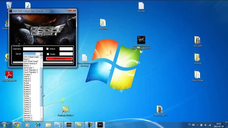Click the Credits amount input field
Screen dimensions: 228x128
coord(66,54)
